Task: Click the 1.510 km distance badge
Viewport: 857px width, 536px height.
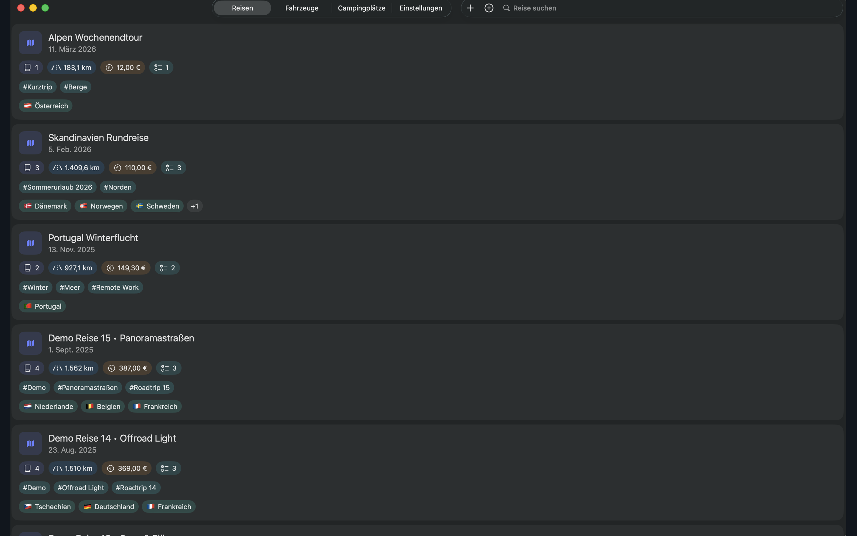Action: click(73, 468)
